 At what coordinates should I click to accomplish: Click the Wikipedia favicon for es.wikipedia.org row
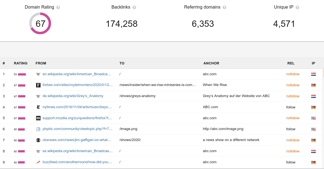[38, 151]
